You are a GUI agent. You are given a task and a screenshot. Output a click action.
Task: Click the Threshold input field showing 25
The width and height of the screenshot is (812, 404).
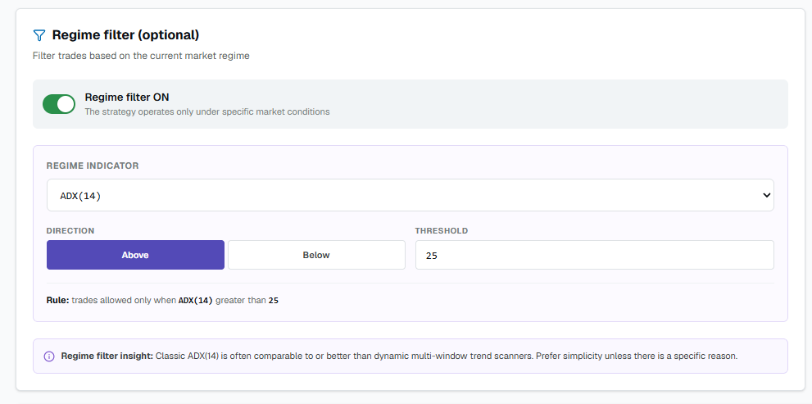[x=595, y=255]
